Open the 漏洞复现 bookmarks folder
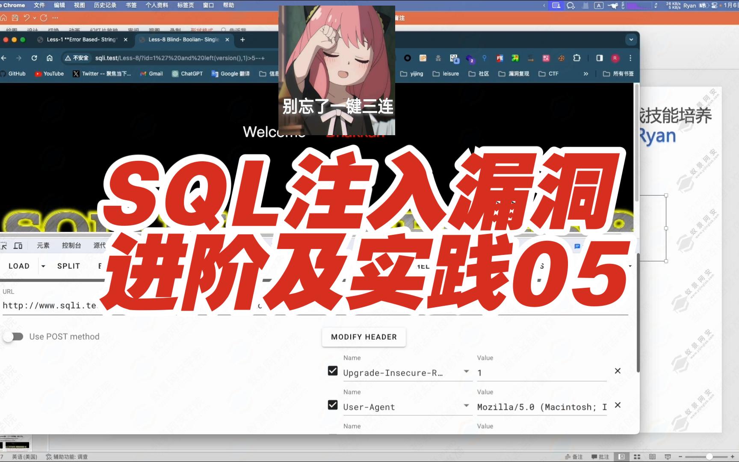Viewport: 739px width, 462px height. (514, 74)
